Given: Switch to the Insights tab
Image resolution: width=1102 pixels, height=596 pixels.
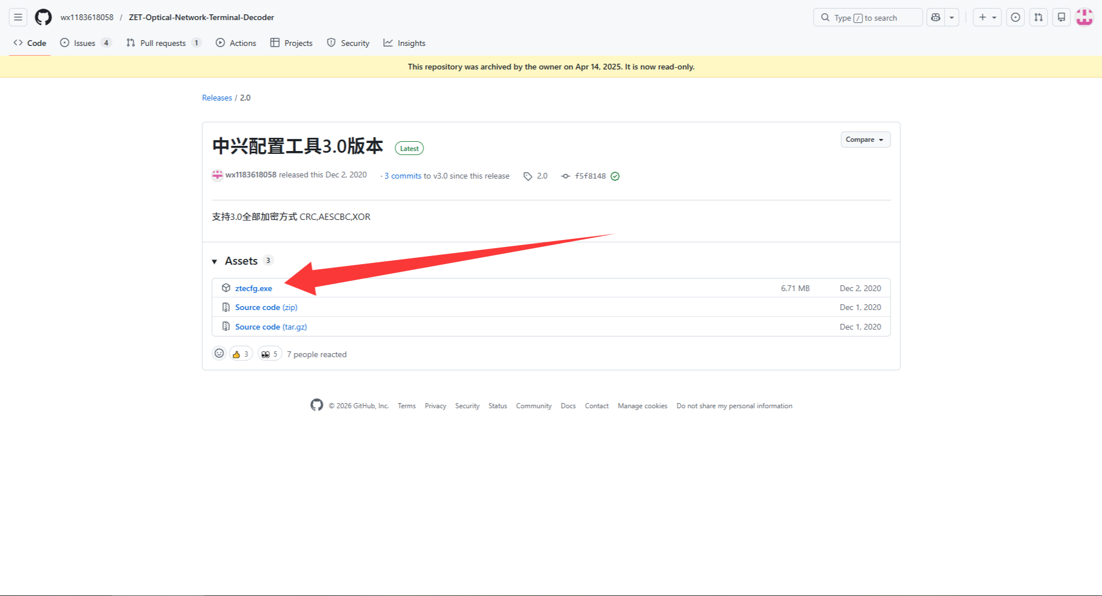Looking at the screenshot, I should 404,43.
